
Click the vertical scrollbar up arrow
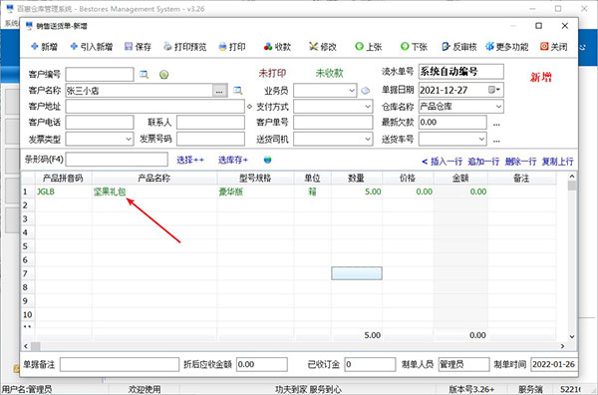(x=572, y=177)
